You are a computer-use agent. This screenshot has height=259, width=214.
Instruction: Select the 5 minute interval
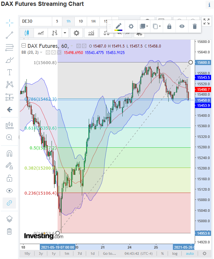click(x=57, y=21)
